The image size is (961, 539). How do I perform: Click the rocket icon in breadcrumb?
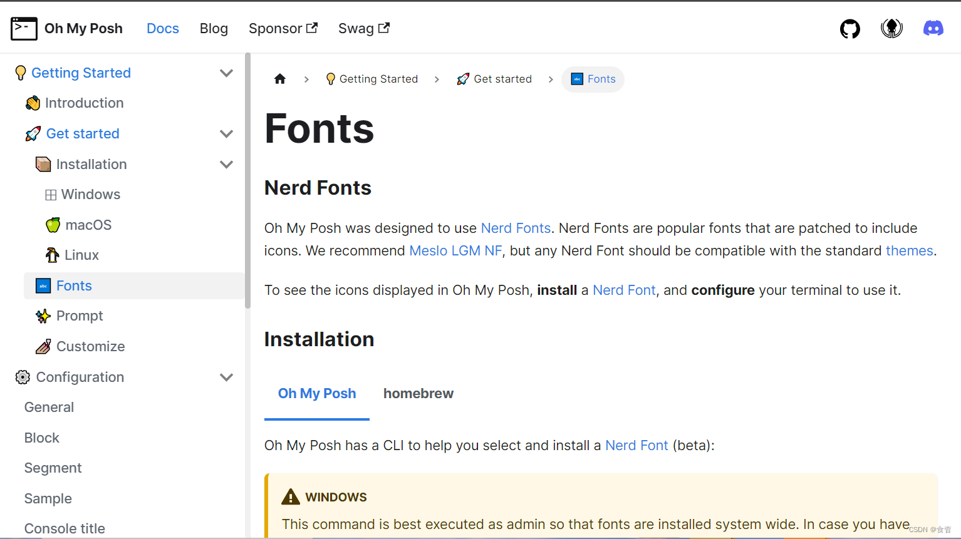click(x=463, y=79)
